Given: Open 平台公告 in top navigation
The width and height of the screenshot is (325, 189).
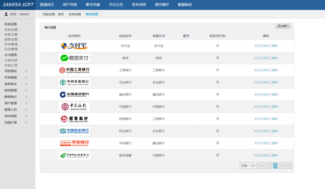Looking at the screenshot, I should click(x=116, y=4).
